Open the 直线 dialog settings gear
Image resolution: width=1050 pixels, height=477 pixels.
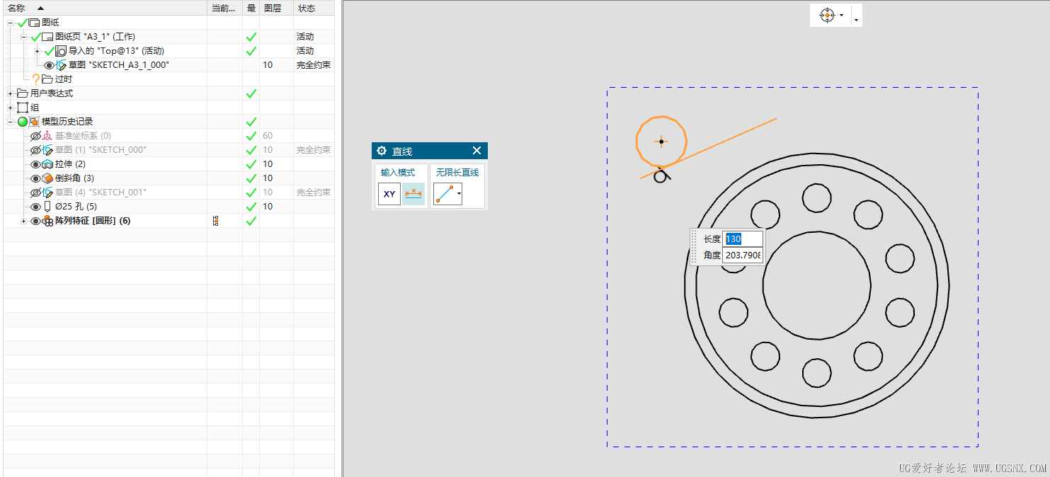click(x=382, y=151)
